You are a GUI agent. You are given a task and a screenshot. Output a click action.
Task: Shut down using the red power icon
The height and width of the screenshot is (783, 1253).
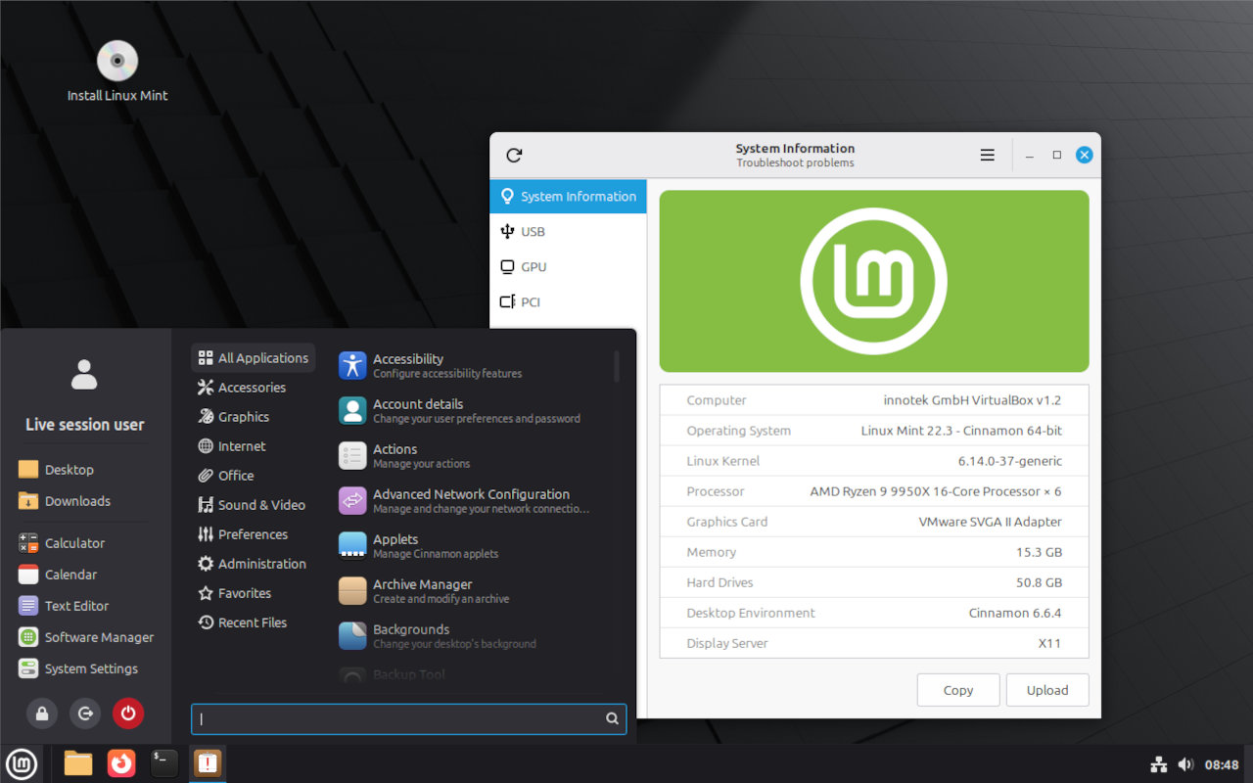pos(128,714)
